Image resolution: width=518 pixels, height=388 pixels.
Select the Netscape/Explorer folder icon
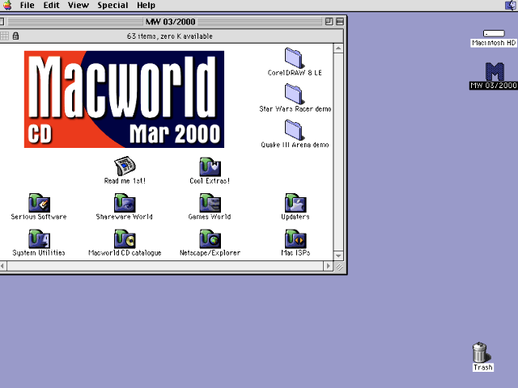[210, 238]
